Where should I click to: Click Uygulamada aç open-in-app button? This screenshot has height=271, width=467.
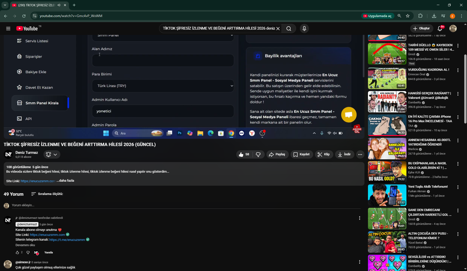click(378, 16)
